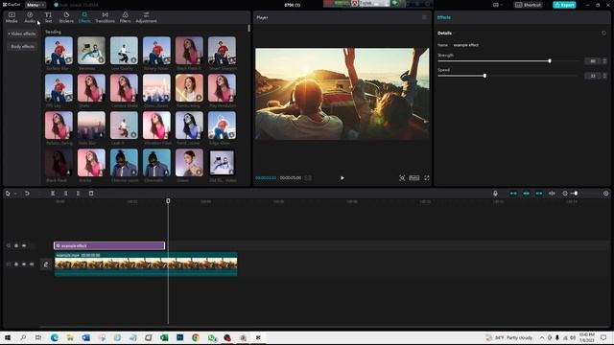The width and height of the screenshot is (614, 345).
Task: Click the zoom-to-fit preview icon
Action: click(x=402, y=178)
